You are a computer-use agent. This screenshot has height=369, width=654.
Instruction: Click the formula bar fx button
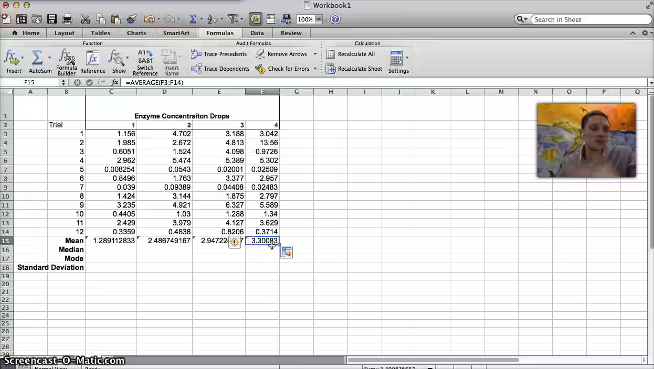pos(115,83)
